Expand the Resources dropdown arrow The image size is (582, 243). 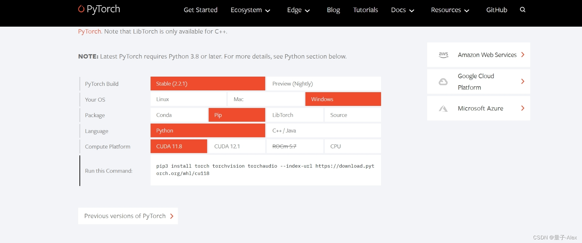tap(467, 11)
